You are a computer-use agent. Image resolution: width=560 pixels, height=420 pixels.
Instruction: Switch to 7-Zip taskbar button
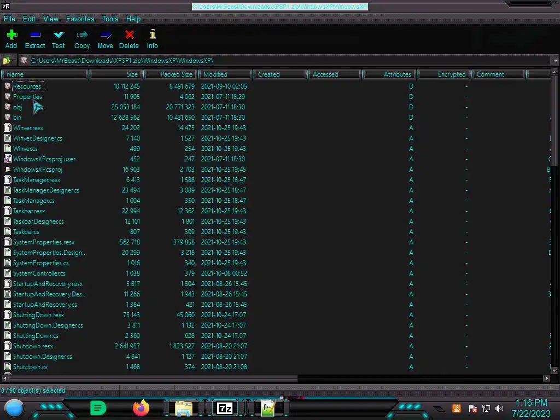(x=225, y=408)
